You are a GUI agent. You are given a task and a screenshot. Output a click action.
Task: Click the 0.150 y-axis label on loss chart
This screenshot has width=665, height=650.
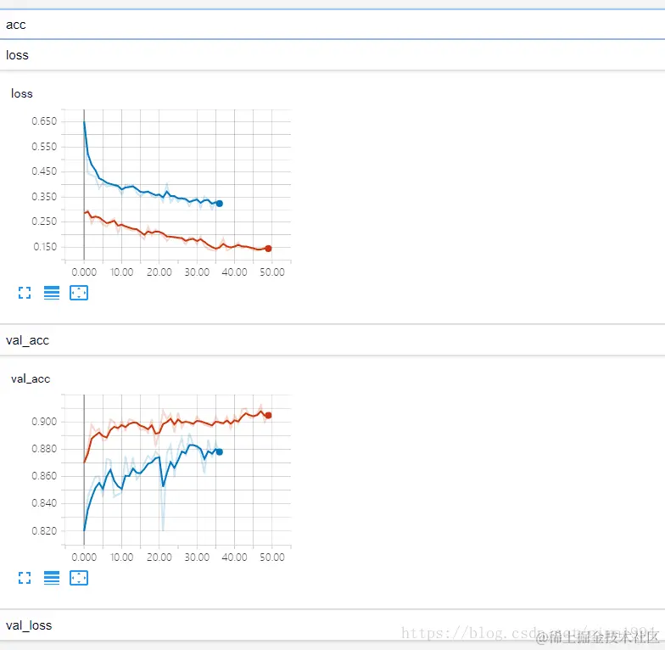point(45,247)
